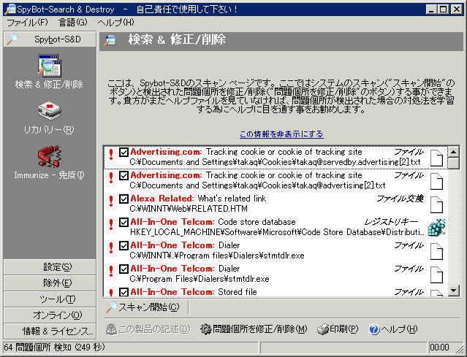
Task: Open the 言語(G) menu
Action: (x=73, y=23)
